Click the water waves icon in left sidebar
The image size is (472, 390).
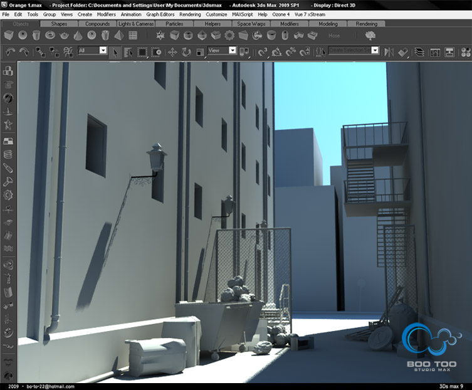tap(8, 248)
